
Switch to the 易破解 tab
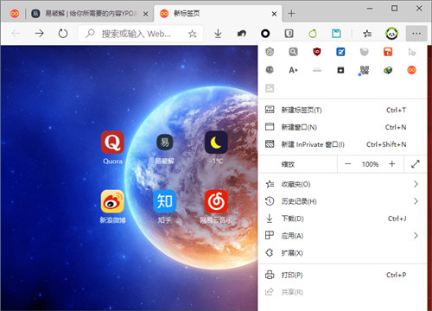(90, 14)
